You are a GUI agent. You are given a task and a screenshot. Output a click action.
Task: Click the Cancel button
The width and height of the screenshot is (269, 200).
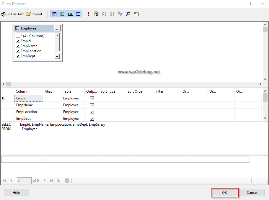click(252, 193)
